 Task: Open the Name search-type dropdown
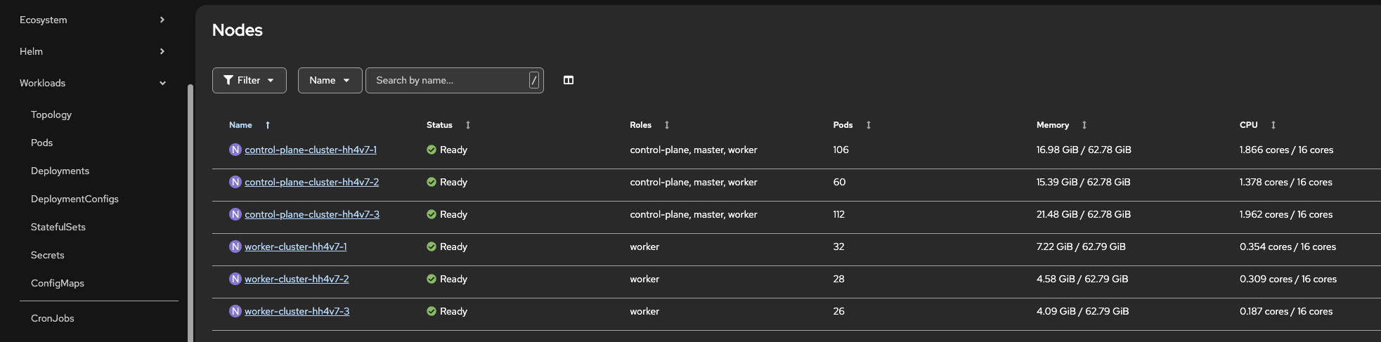pos(330,80)
